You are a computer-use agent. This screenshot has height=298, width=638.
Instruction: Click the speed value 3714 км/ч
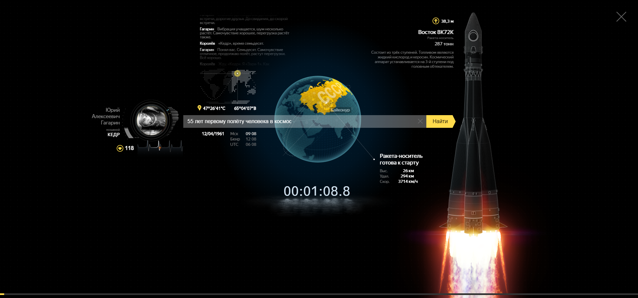[408, 182]
